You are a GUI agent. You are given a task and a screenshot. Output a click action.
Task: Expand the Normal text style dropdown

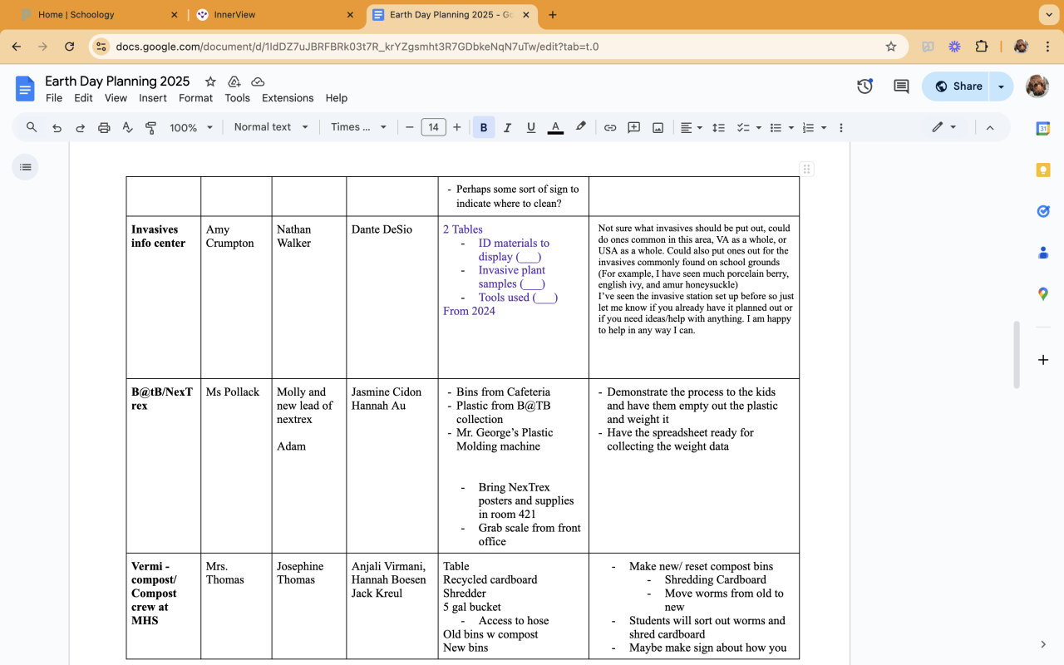click(x=271, y=127)
